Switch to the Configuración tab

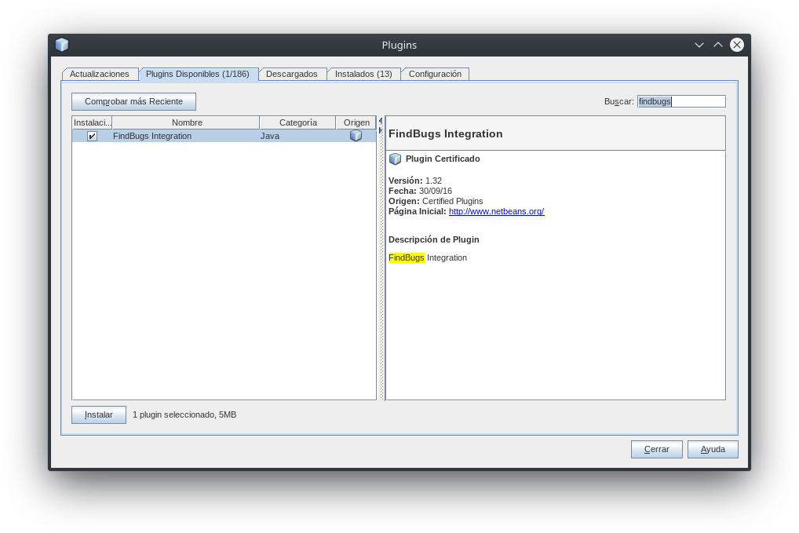[x=435, y=74]
